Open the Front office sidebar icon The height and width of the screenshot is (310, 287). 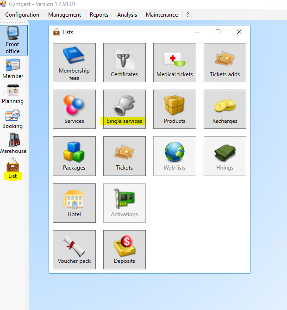pyautogui.click(x=13, y=40)
